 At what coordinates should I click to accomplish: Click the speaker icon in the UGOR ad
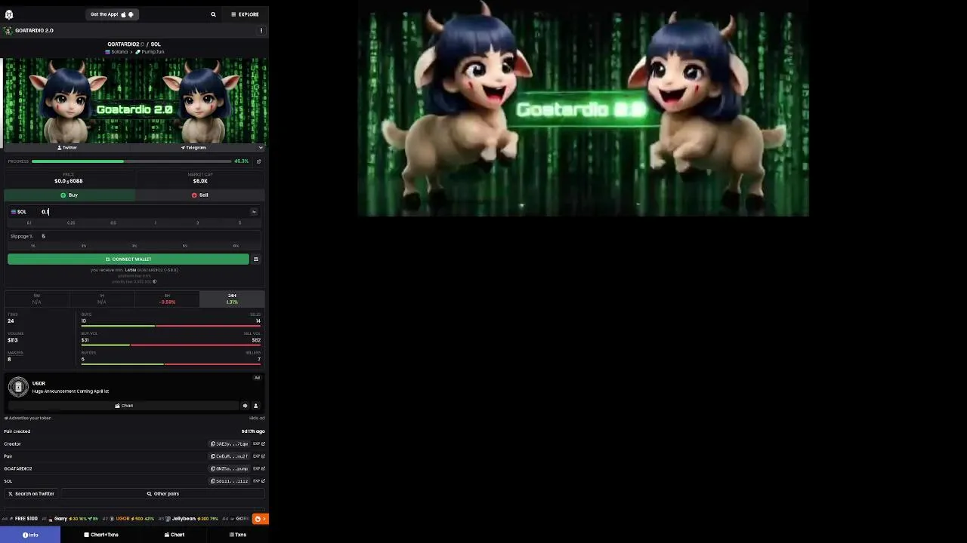point(245,406)
